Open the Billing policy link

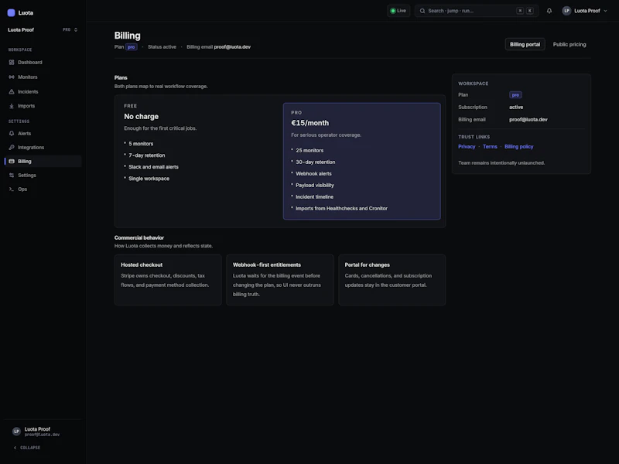(518, 146)
